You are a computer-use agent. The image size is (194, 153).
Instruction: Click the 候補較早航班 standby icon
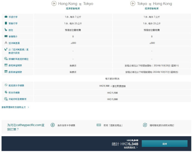(6, 59)
